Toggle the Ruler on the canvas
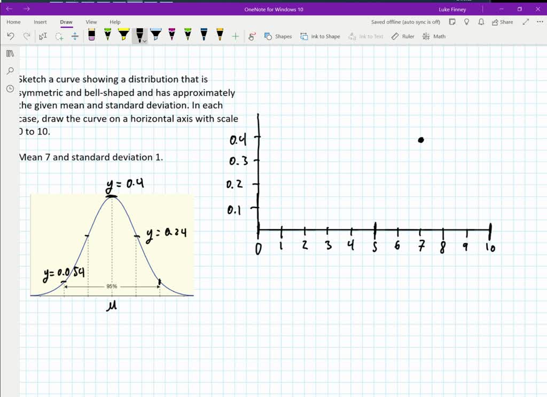Image resolution: width=547 pixels, height=397 pixels. click(402, 36)
